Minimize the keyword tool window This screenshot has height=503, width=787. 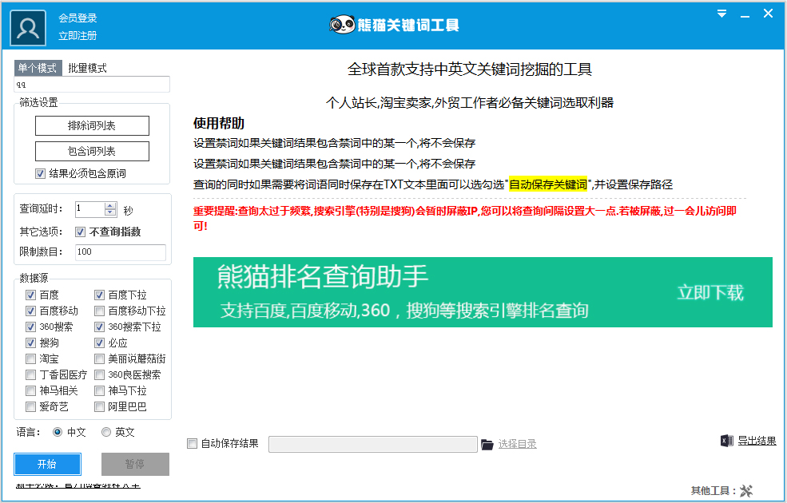(745, 14)
